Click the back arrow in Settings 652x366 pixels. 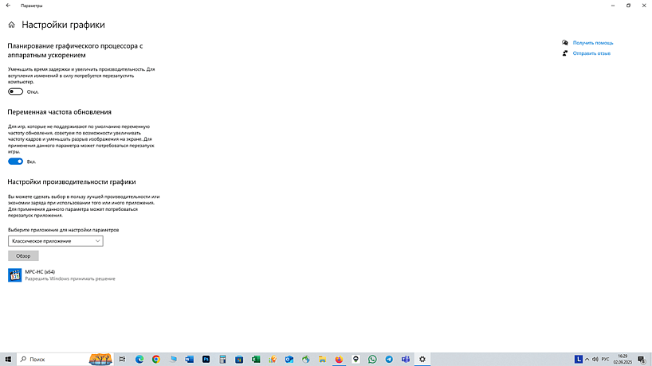(x=7, y=6)
